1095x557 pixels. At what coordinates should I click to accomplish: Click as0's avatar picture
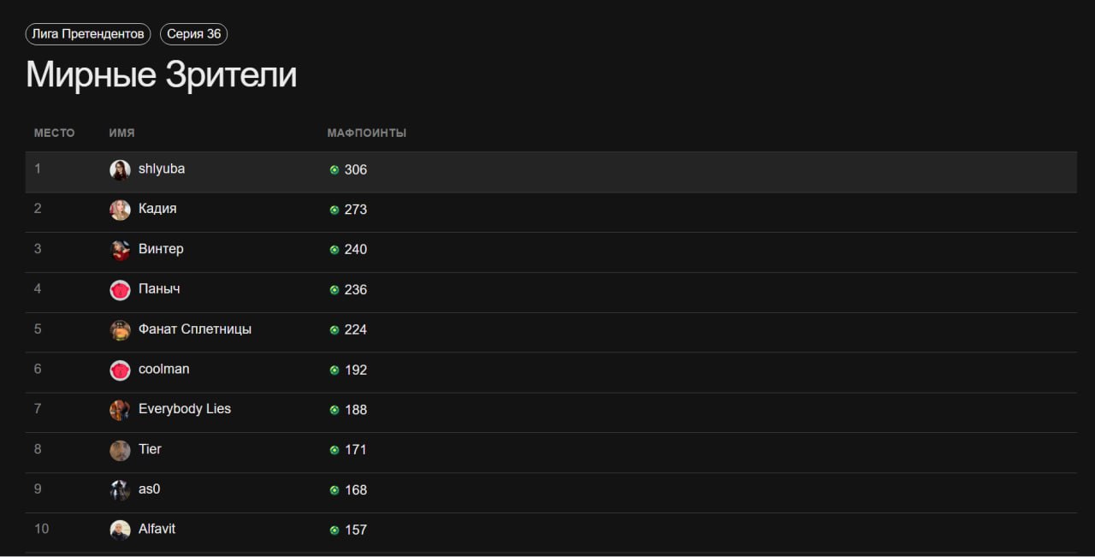pos(120,490)
